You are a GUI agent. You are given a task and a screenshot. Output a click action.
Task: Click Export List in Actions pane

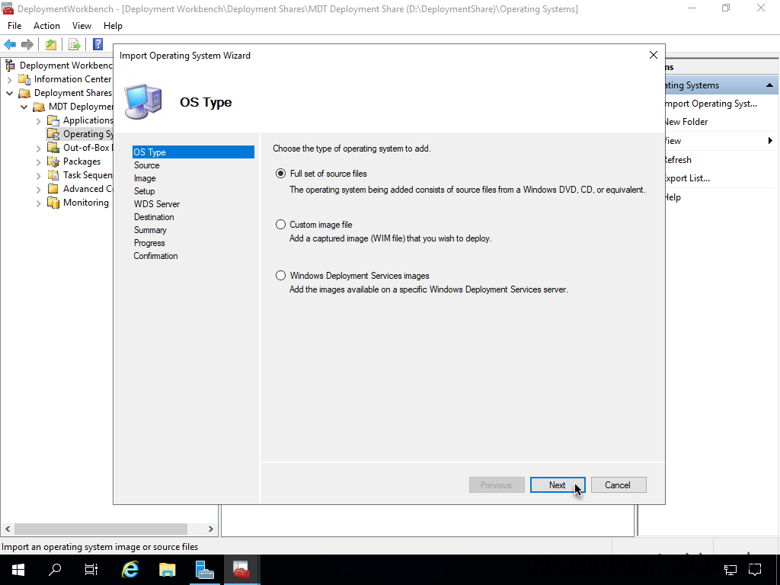687,178
